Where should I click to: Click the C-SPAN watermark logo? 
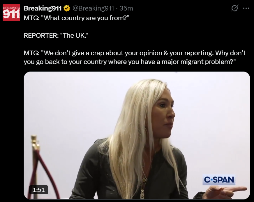tap(219, 180)
